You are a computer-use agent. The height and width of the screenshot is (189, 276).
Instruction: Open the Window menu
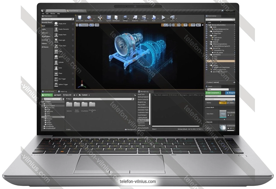click(53, 13)
